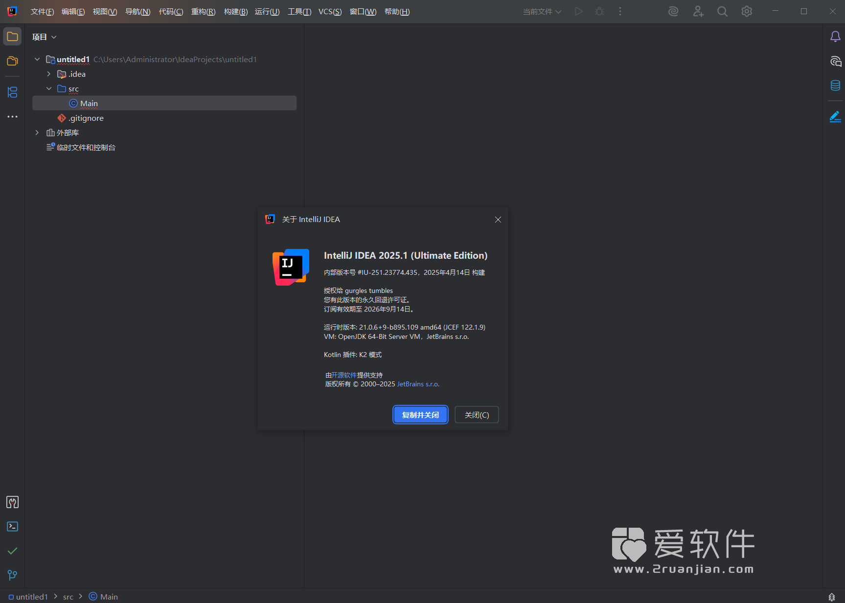
Task: Open the Structure tool window icon
Action: tap(12, 92)
